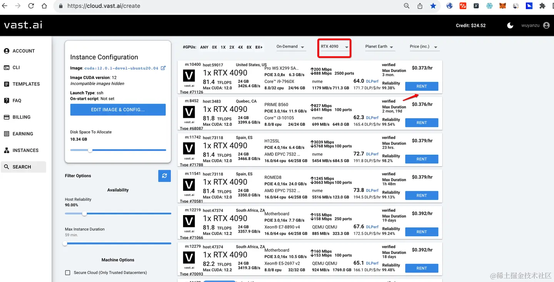
Task: Filter by 8X+ GPUs
Action: (x=259, y=47)
